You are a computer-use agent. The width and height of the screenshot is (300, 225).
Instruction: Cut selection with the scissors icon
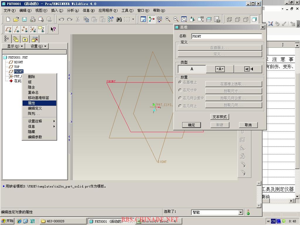pos(78,19)
